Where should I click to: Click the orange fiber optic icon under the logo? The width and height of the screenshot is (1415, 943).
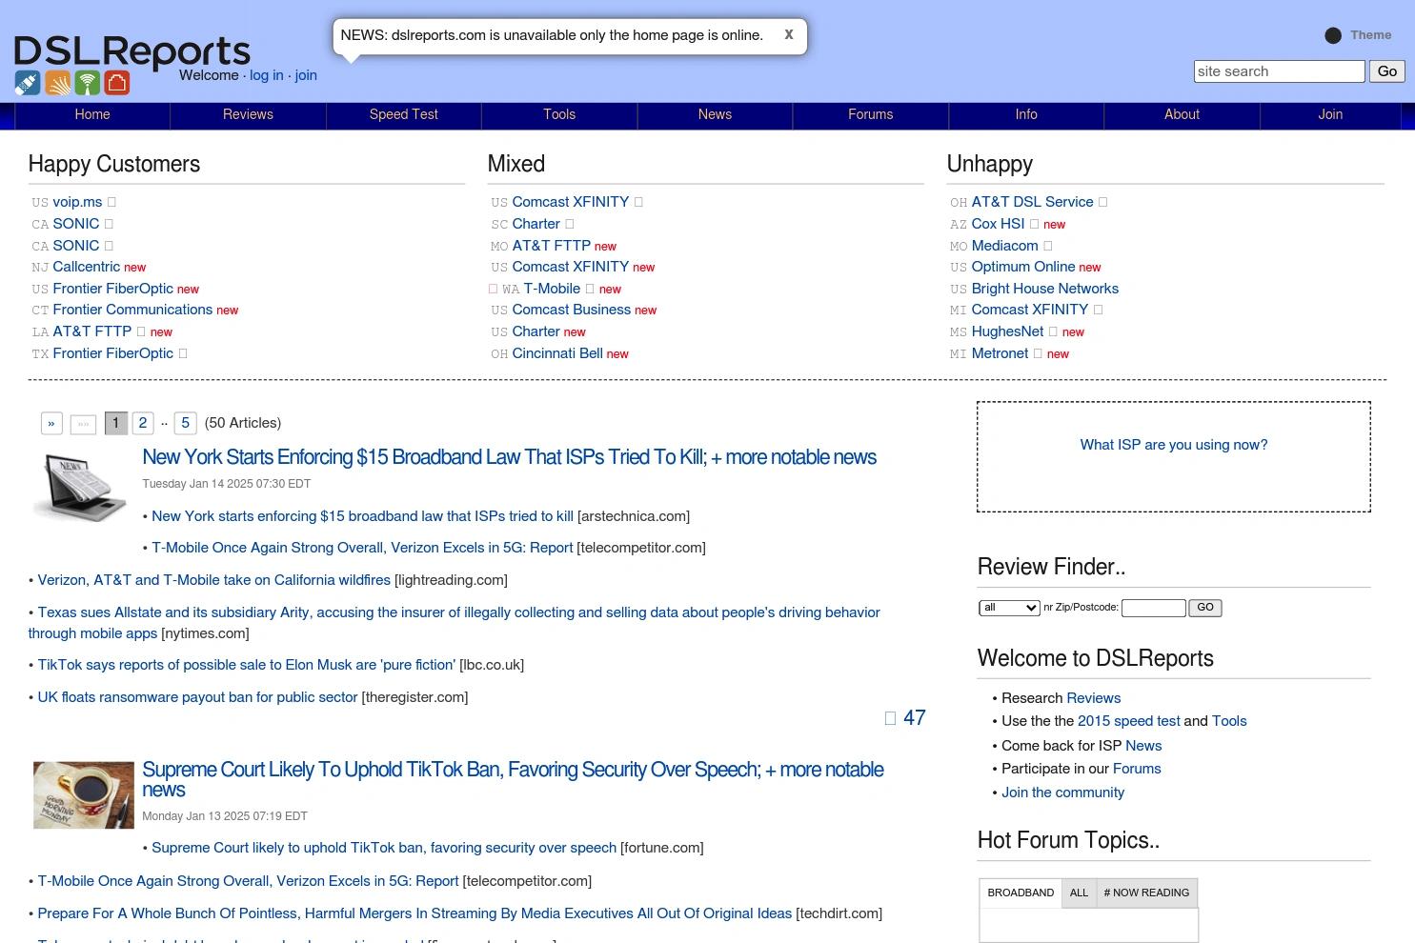click(57, 83)
